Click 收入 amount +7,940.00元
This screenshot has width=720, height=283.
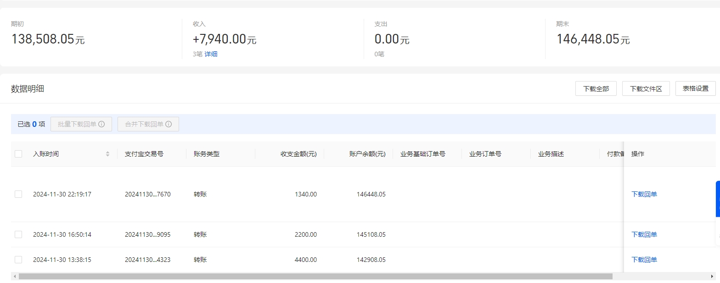coord(225,39)
